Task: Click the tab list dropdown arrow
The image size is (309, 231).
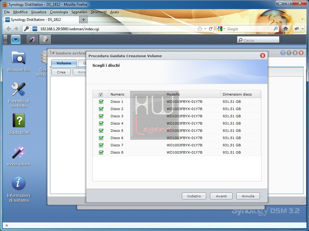Action: (302, 19)
